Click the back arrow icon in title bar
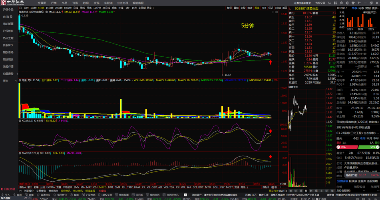This screenshot has height=200, width=380. (x=359, y=3)
